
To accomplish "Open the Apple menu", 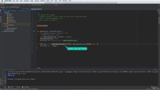I will 2,1.
